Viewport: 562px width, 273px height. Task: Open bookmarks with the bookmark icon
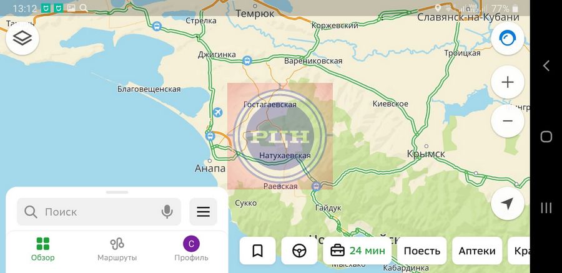point(257,251)
